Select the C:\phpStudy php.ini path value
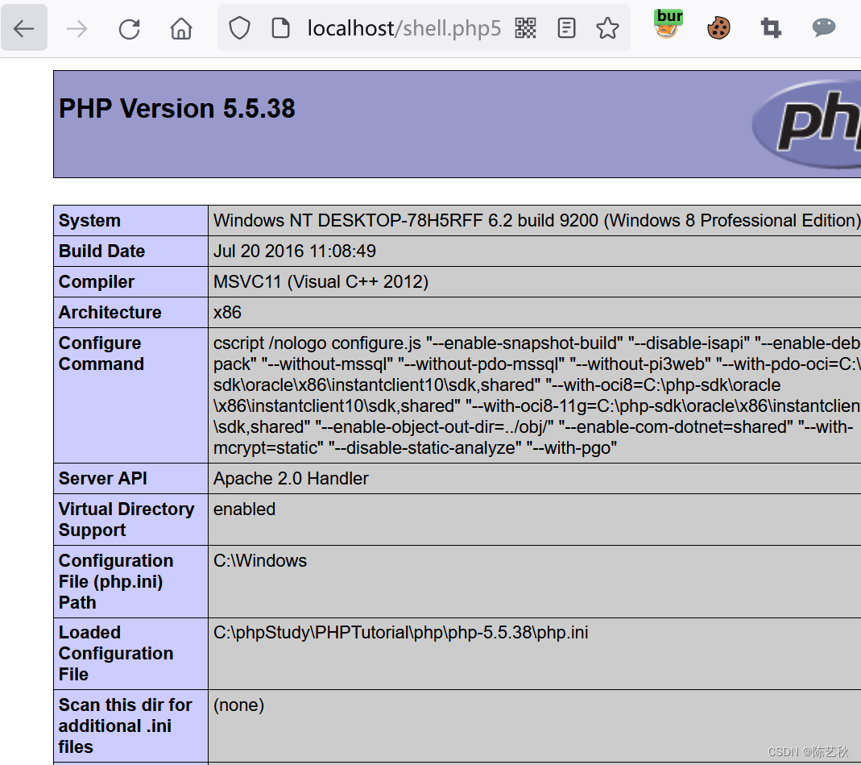The height and width of the screenshot is (765, 861). pos(400,633)
